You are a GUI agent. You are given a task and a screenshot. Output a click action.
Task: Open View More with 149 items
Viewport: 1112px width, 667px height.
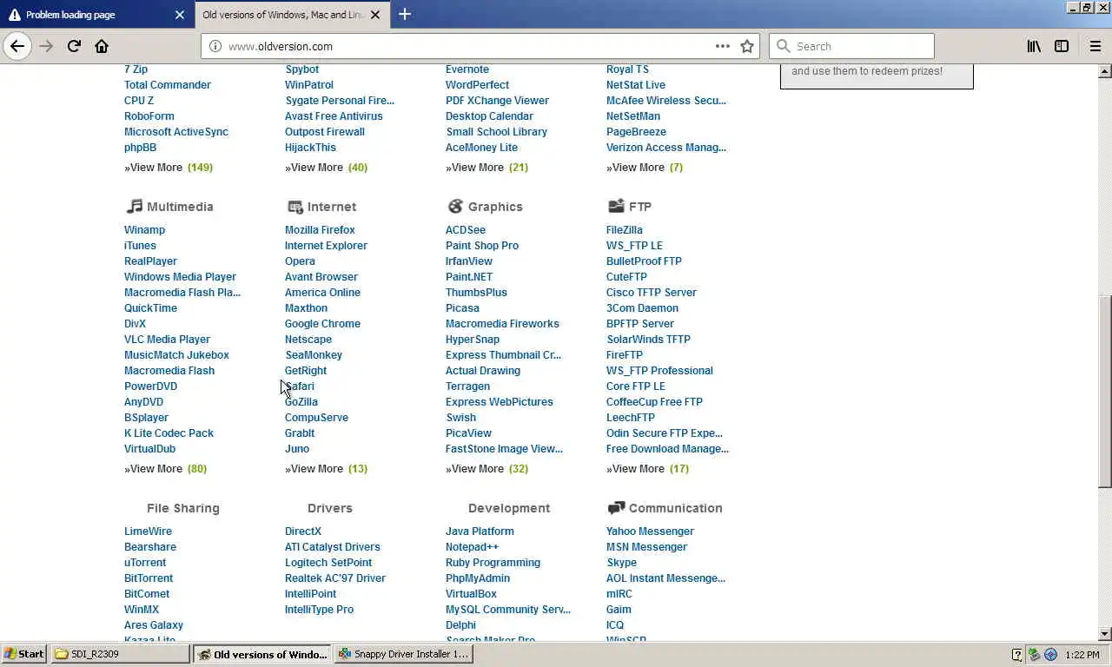(x=169, y=167)
